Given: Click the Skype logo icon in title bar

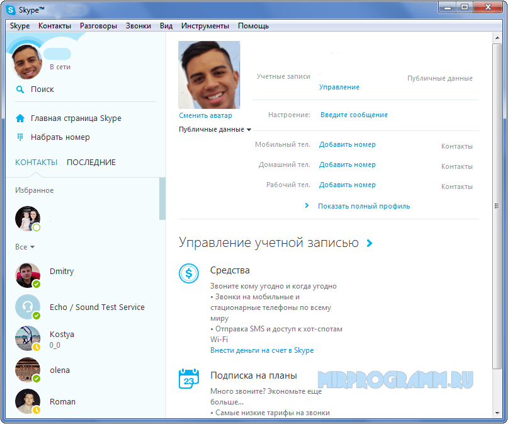Looking at the screenshot, I should coord(11,10).
